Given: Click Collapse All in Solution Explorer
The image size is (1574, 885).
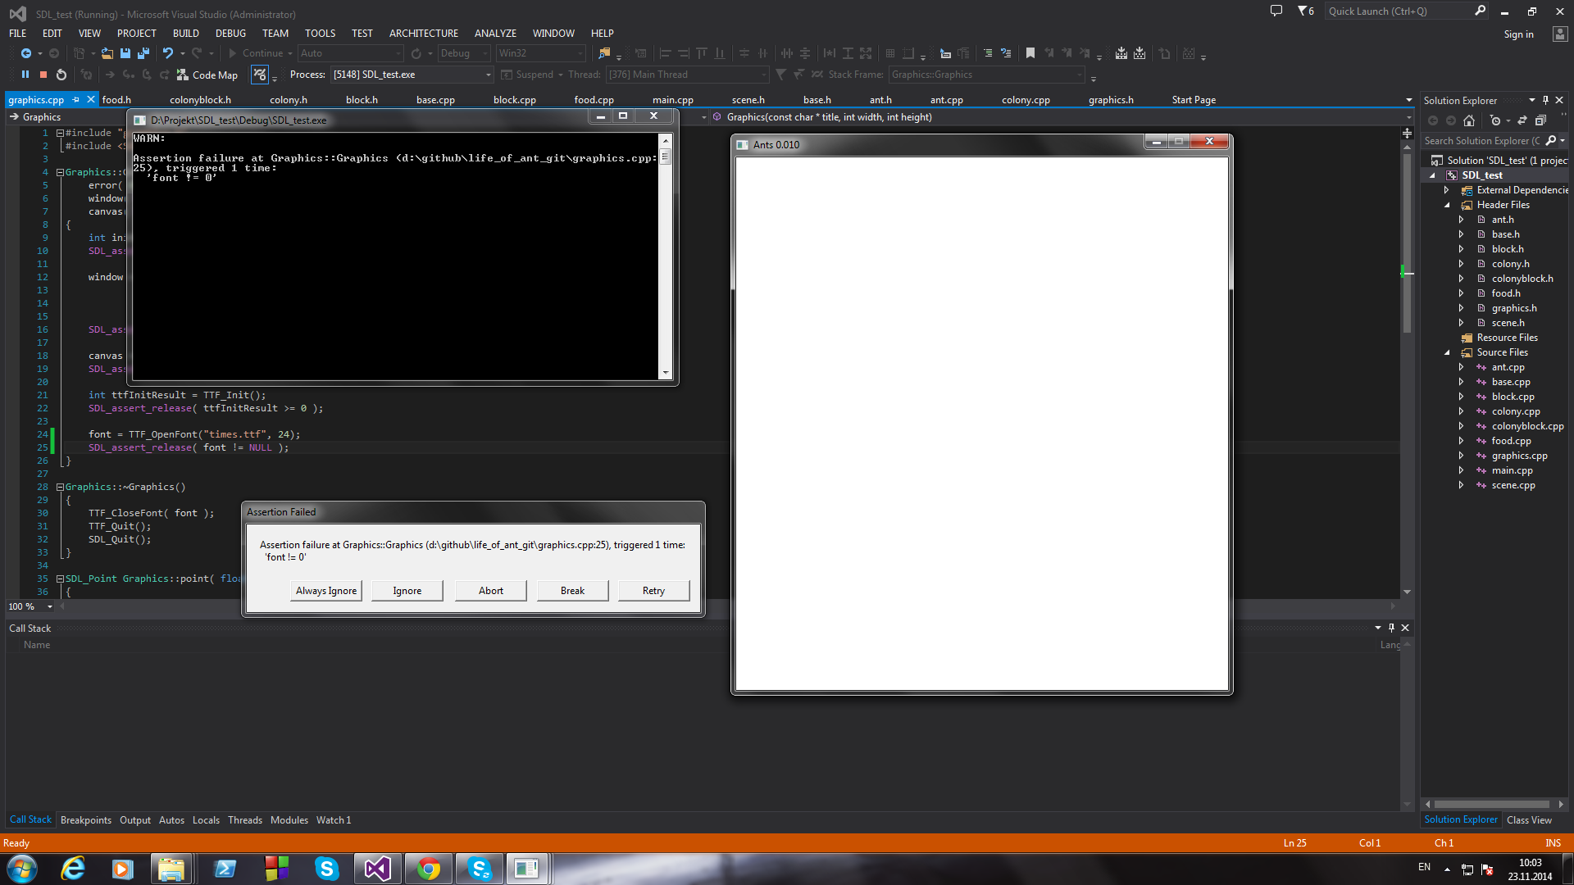Looking at the screenshot, I should (1540, 120).
